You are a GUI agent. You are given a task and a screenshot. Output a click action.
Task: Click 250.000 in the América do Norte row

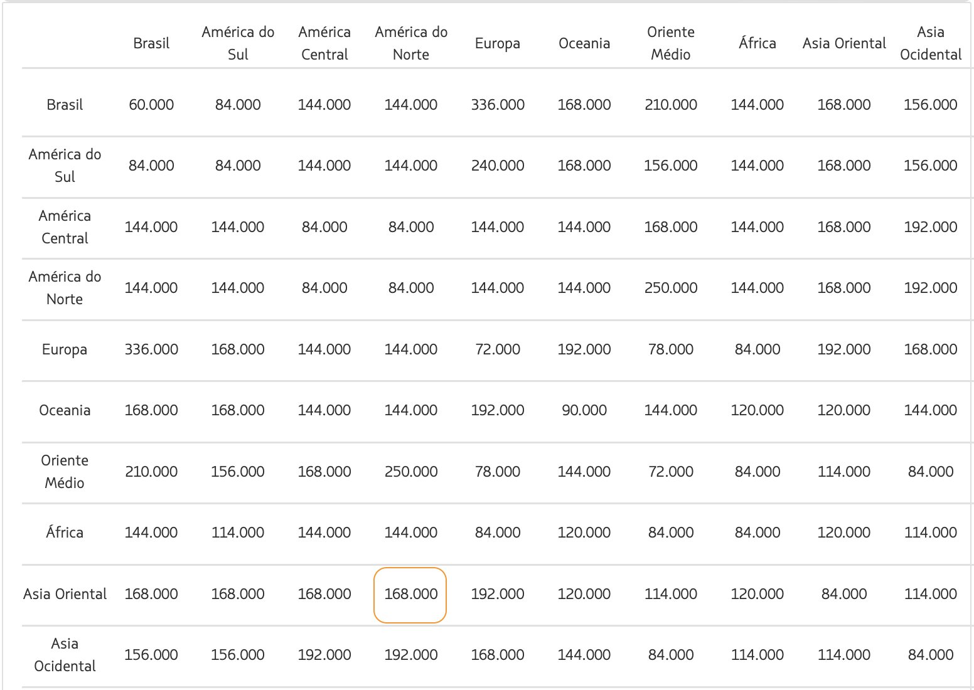pos(670,288)
